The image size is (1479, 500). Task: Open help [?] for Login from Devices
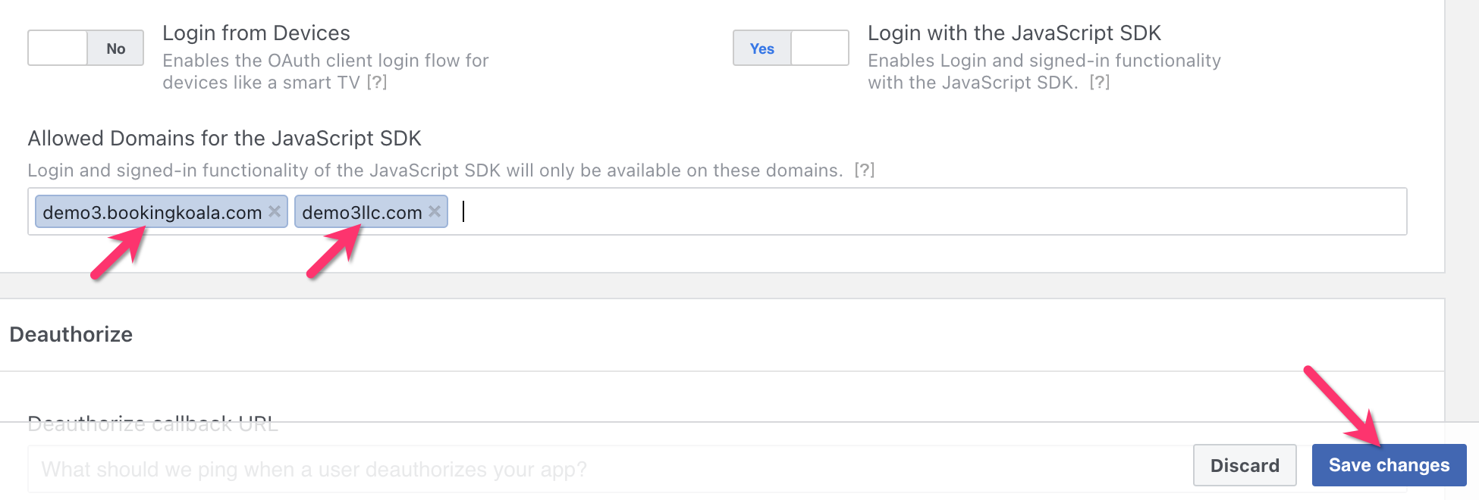[377, 83]
